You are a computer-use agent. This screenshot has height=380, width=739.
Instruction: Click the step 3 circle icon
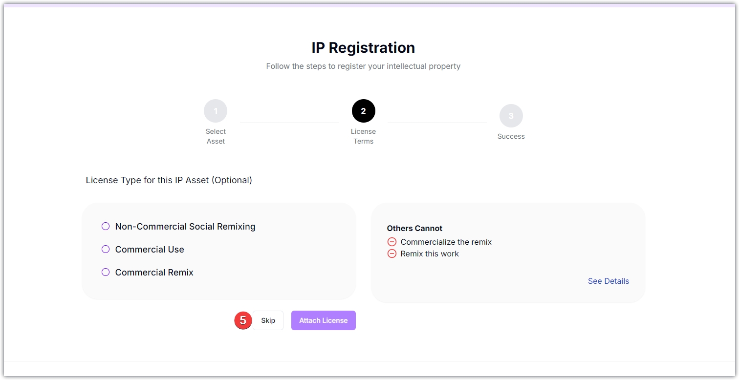click(x=511, y=116)
